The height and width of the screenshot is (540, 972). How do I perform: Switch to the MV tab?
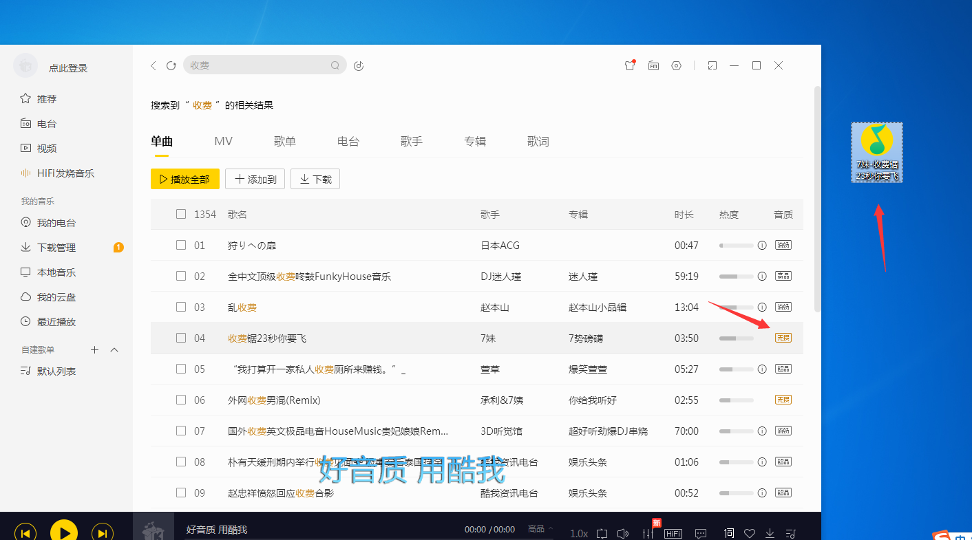click(223, 141)
